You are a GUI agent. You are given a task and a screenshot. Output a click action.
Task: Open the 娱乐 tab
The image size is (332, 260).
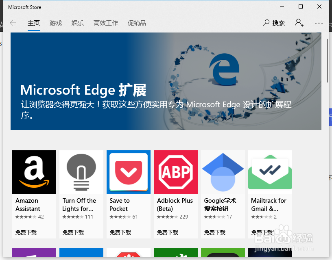[x=77, y=23]
